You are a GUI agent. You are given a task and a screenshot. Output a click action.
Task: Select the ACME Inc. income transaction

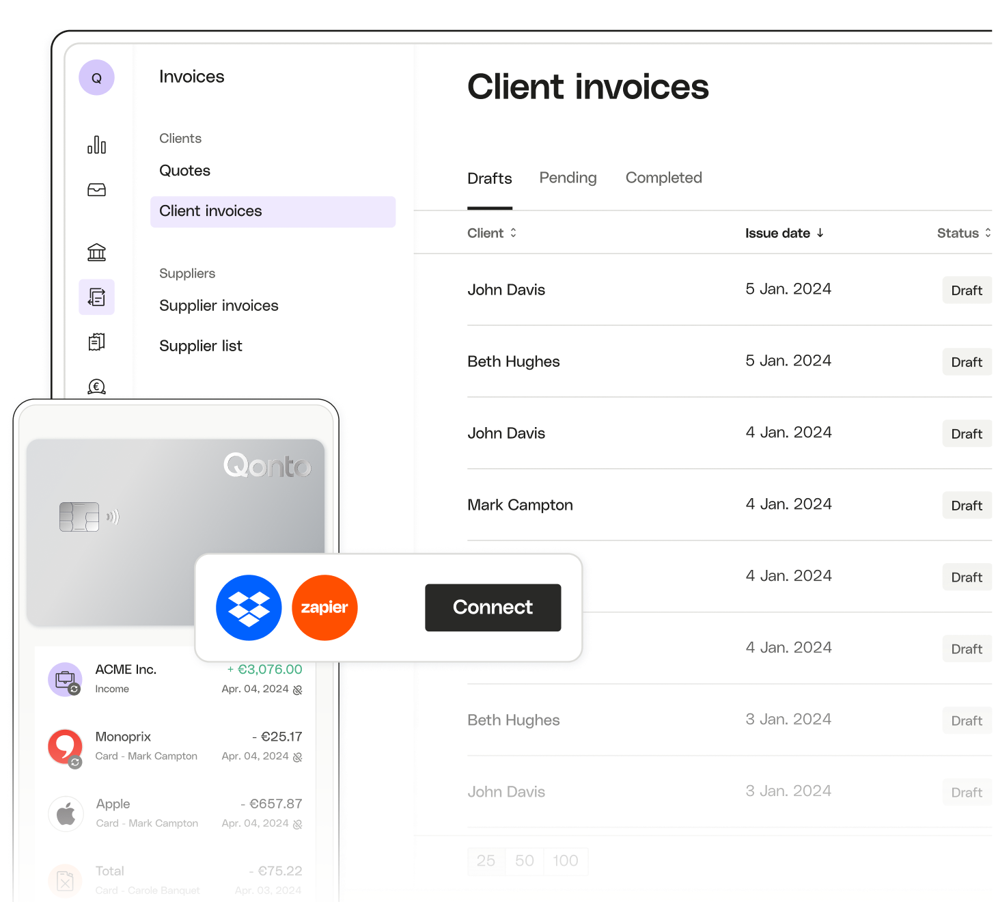tap(175, 679)
